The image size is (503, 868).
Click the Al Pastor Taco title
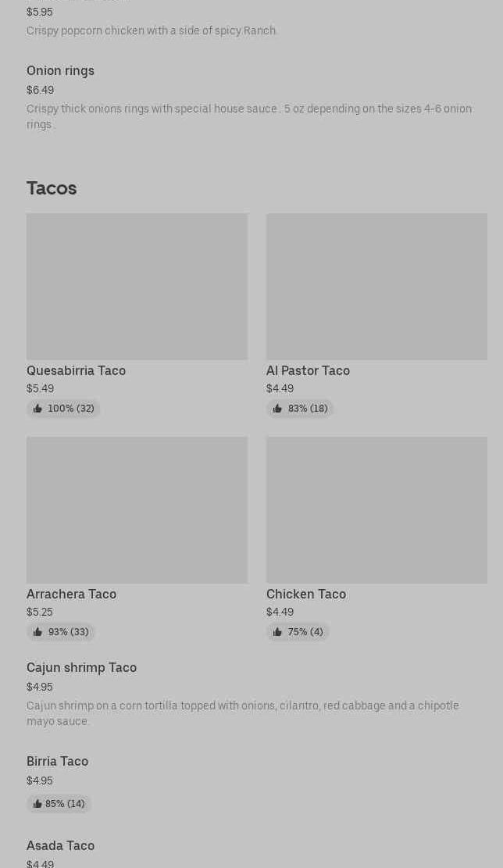click(x=308, y=371)
